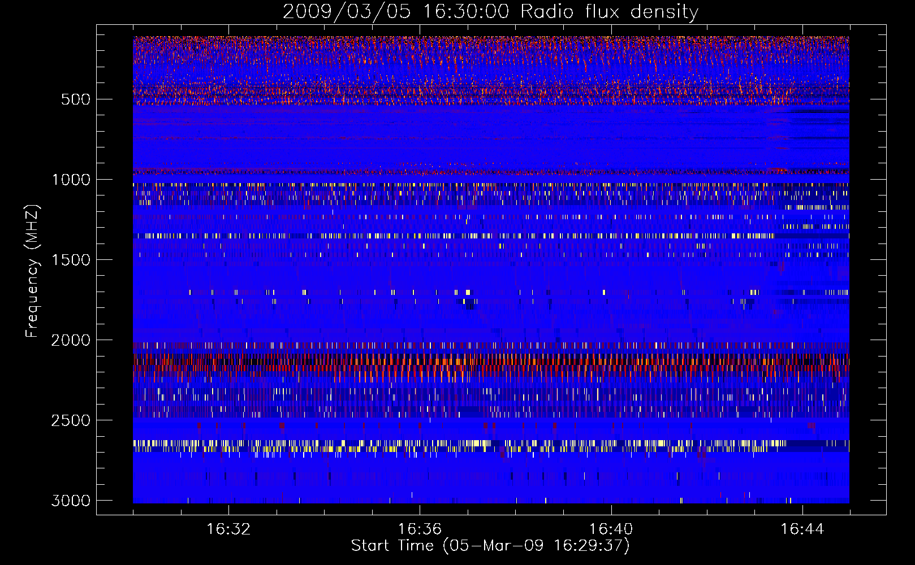Select the 2000 frequency tick label
This screenshot has width=915, height=565.
coord(71,340)
